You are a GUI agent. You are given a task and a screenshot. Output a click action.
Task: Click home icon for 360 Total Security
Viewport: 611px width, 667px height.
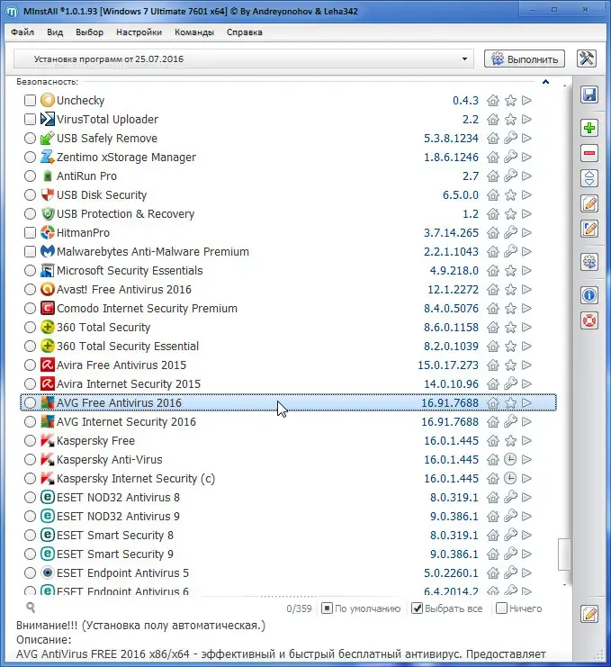coord(493,328)
